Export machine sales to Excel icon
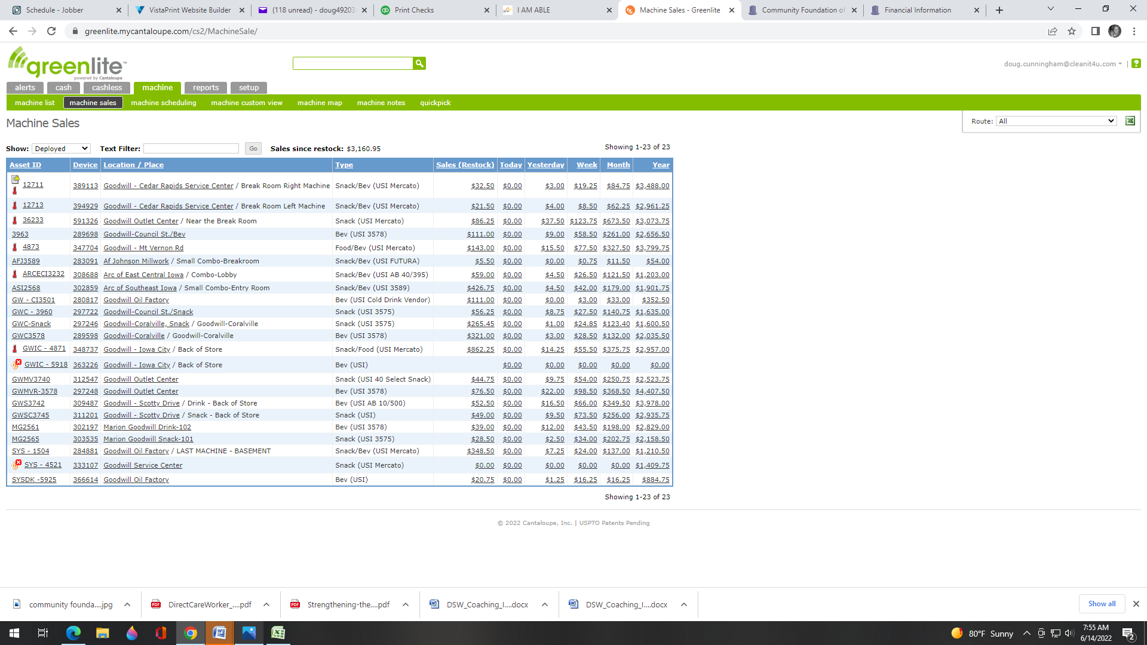Image resolution: width=1147 pixels, height=645 pixels. click(x=1130, y=121)
